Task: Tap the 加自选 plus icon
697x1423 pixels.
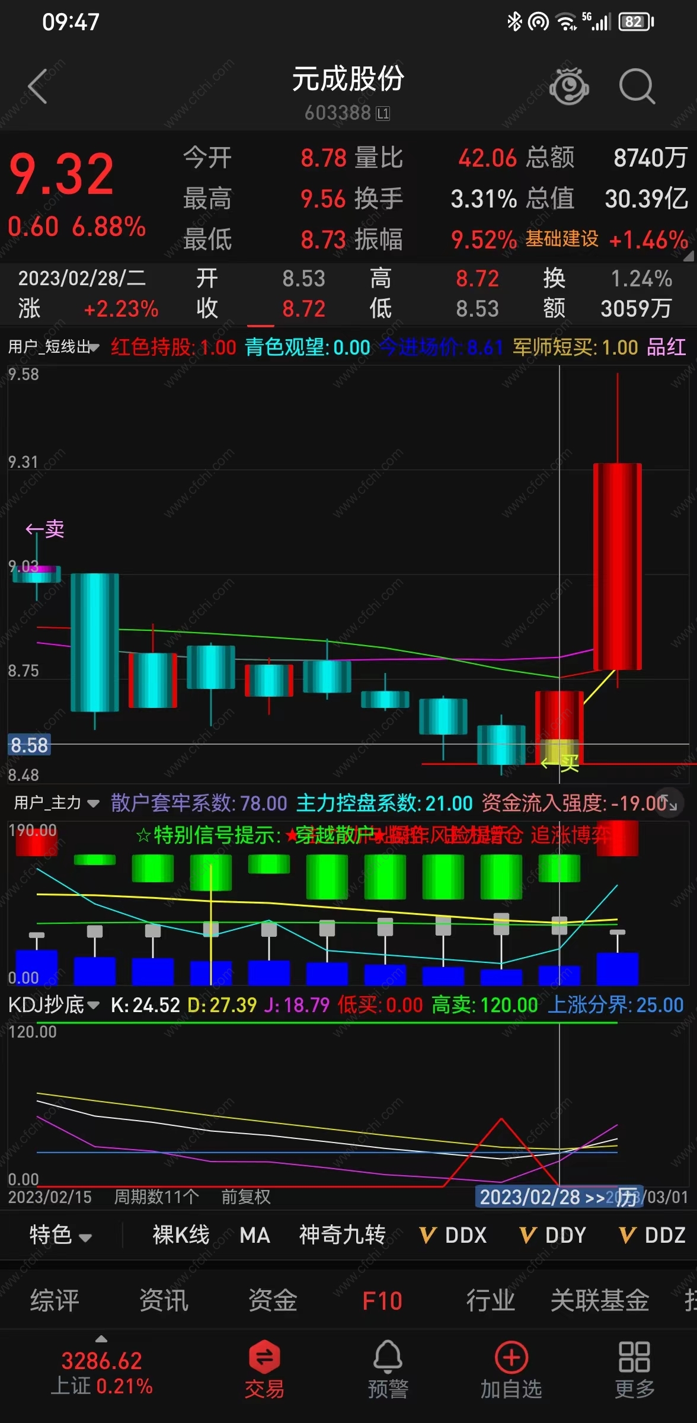Action: [x=511, y=1370]
